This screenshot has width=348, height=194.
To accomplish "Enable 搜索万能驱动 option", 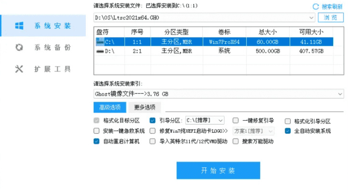I will (236, 141).
